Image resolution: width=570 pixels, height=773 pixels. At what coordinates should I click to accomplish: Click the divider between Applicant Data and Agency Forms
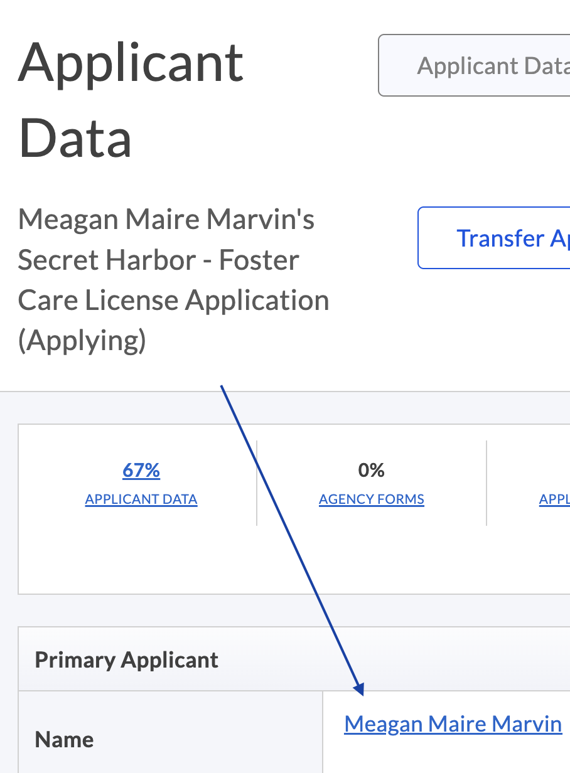coord(257,483)
